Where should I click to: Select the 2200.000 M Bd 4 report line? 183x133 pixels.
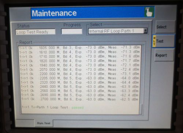pyautogui.click(x=79, y=74)
